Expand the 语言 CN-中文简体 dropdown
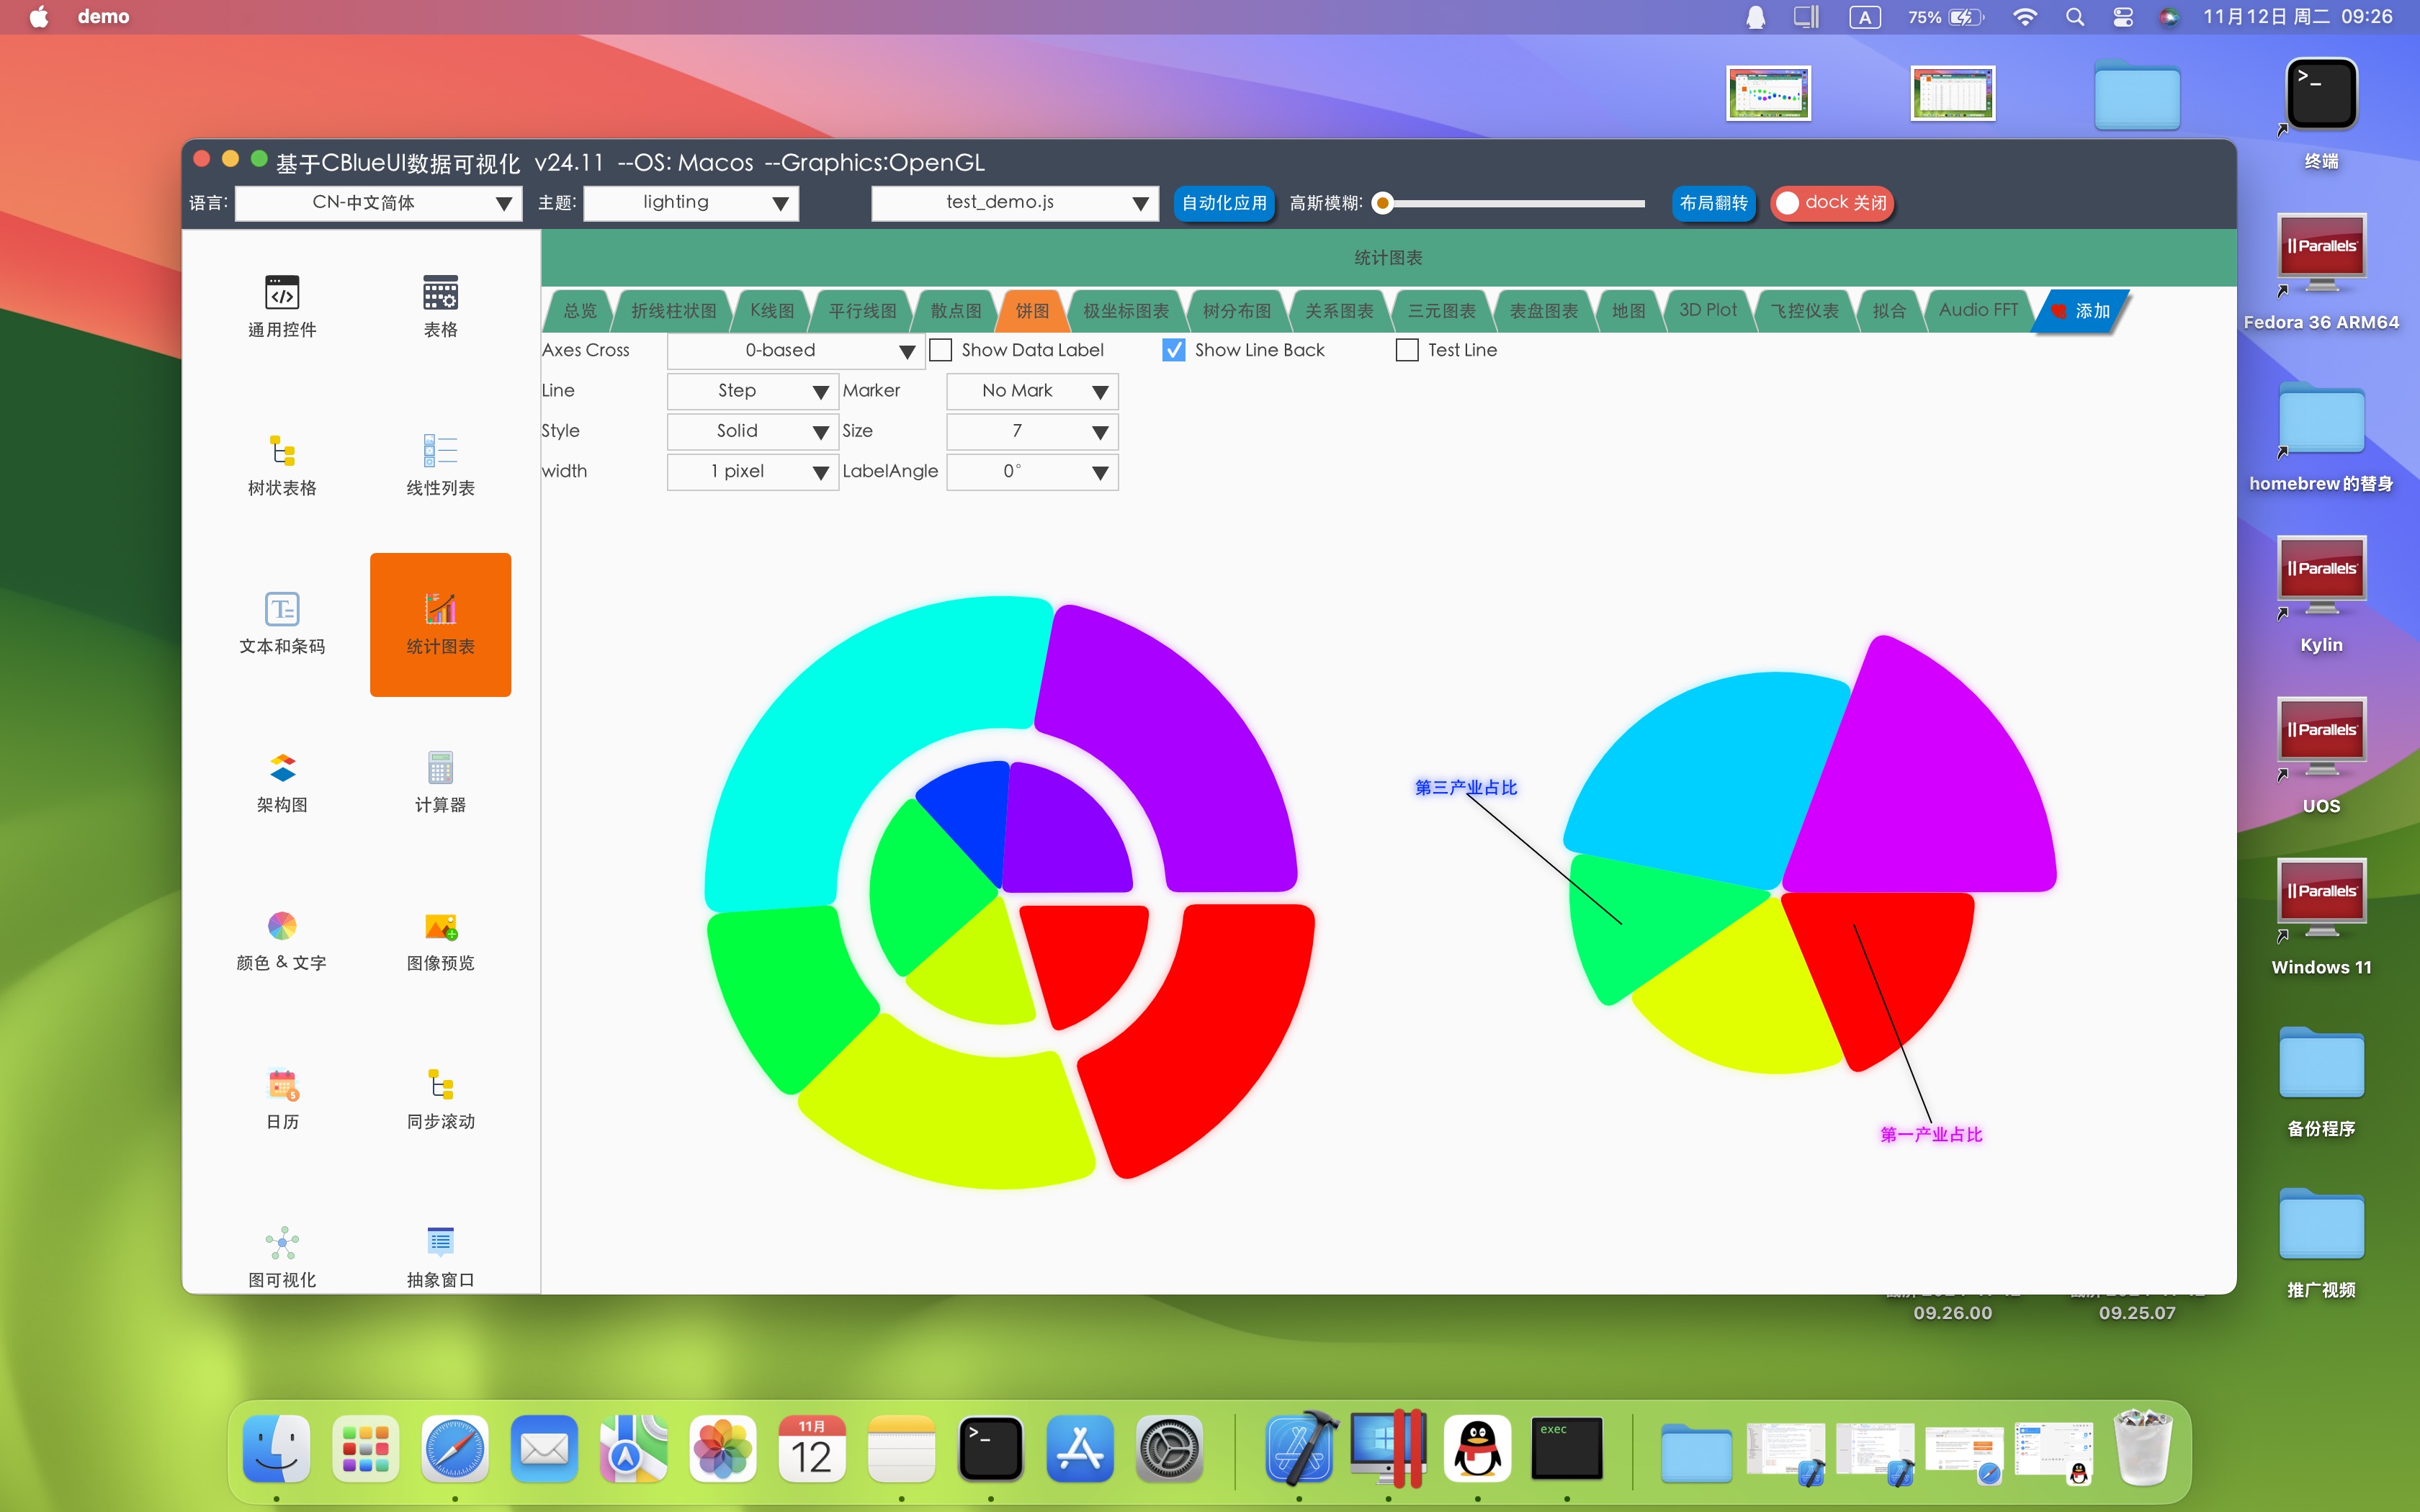2420x1512 pixels. (379, 203)
